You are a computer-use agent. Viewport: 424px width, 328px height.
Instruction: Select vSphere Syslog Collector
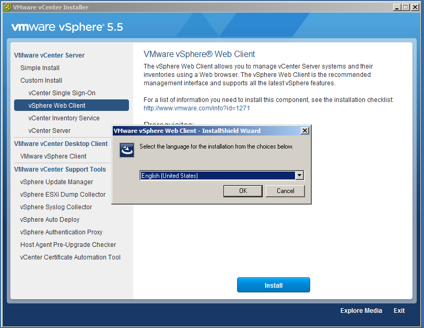click(x=56, y=207)
